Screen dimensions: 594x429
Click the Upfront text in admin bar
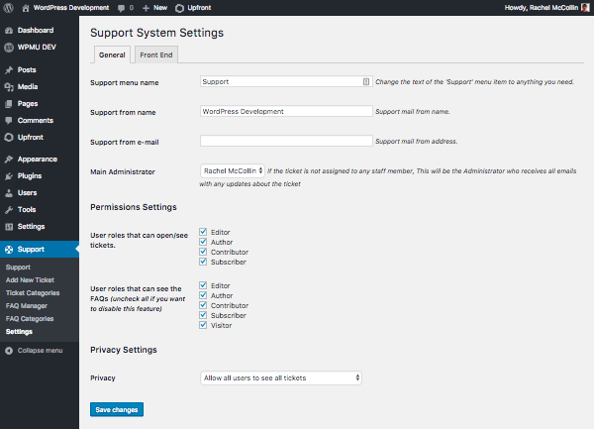199,8
